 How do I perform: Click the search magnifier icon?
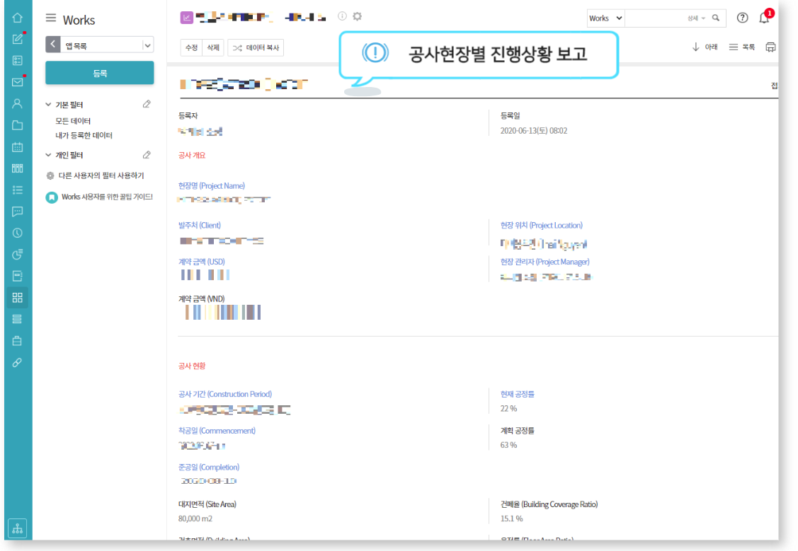[x=716, y=18]
